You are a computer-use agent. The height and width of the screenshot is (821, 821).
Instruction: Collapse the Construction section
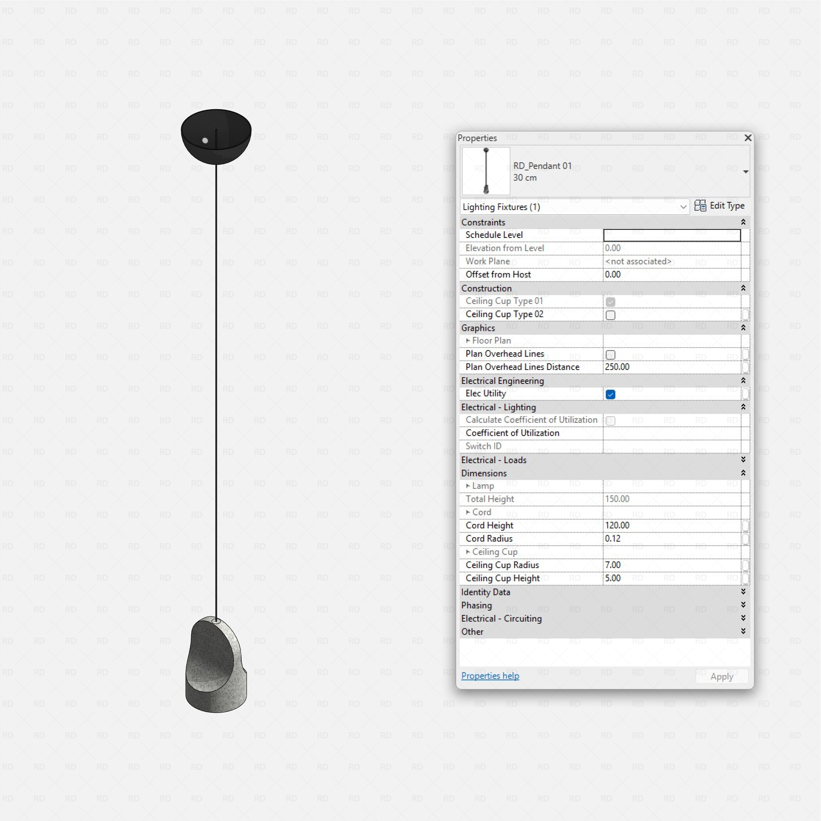(743, 288)
